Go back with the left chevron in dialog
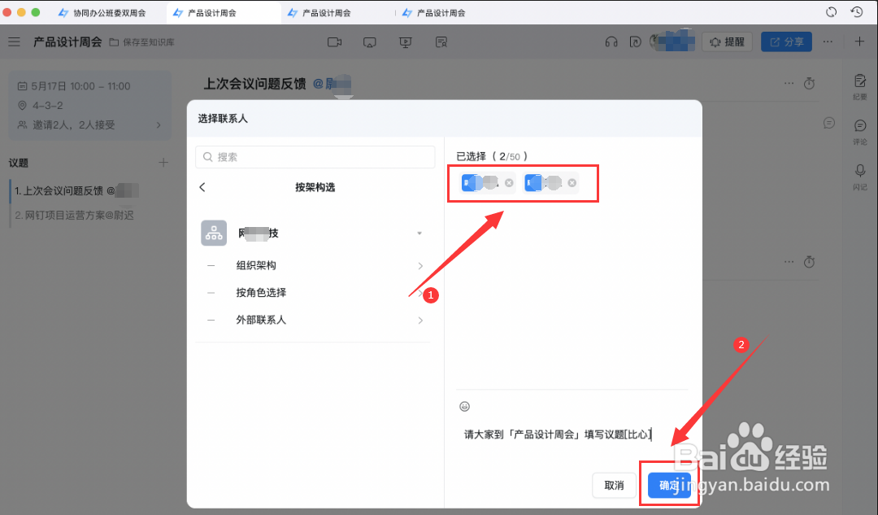Screen dimensions: 878x515 coord(202,187)
